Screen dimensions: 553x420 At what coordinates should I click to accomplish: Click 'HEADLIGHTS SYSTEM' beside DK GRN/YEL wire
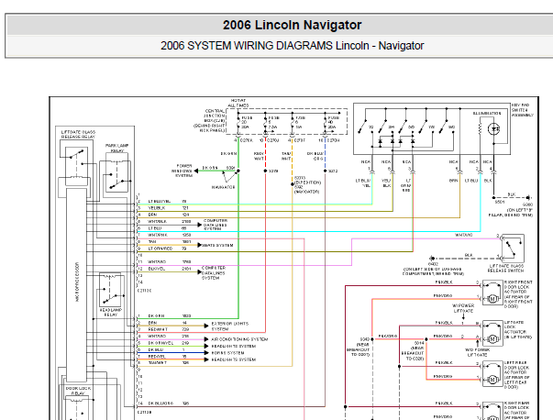click(234, 347)
